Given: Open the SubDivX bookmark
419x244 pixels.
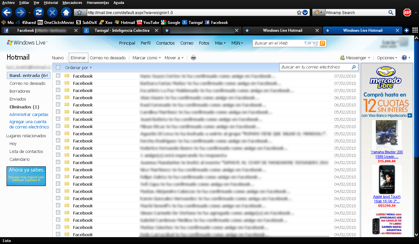Looking at the screenshot, I should [x=87, y=23].
